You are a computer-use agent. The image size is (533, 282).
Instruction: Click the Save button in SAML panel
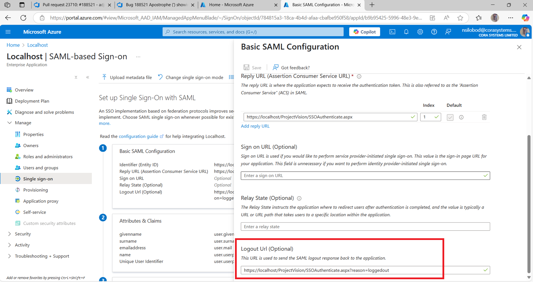pos(252,67)
